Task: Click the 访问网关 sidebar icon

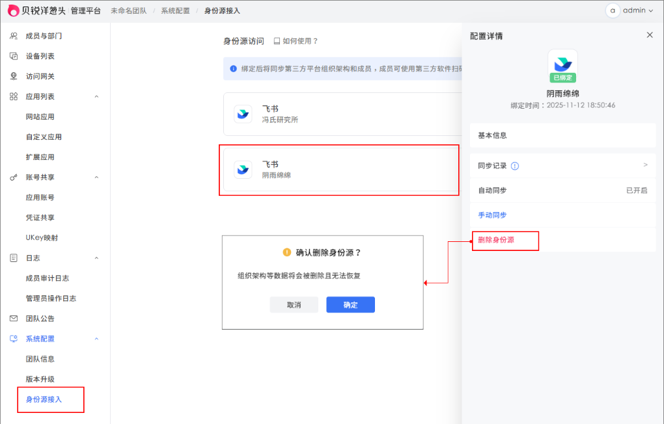Action: (14, 76)
